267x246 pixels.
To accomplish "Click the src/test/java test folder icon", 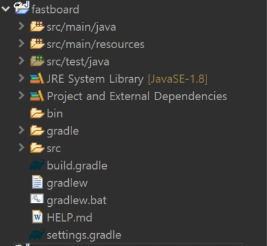I will pyautogui.click(x=37, y=61).
